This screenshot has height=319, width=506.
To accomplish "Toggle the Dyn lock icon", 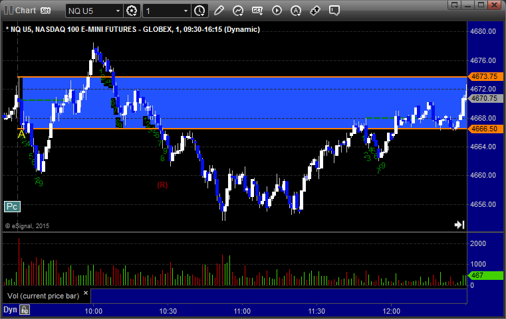I will point(25,310).
